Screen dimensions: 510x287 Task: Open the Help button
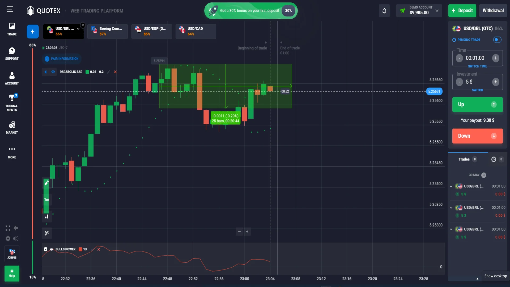pos(12,273)
